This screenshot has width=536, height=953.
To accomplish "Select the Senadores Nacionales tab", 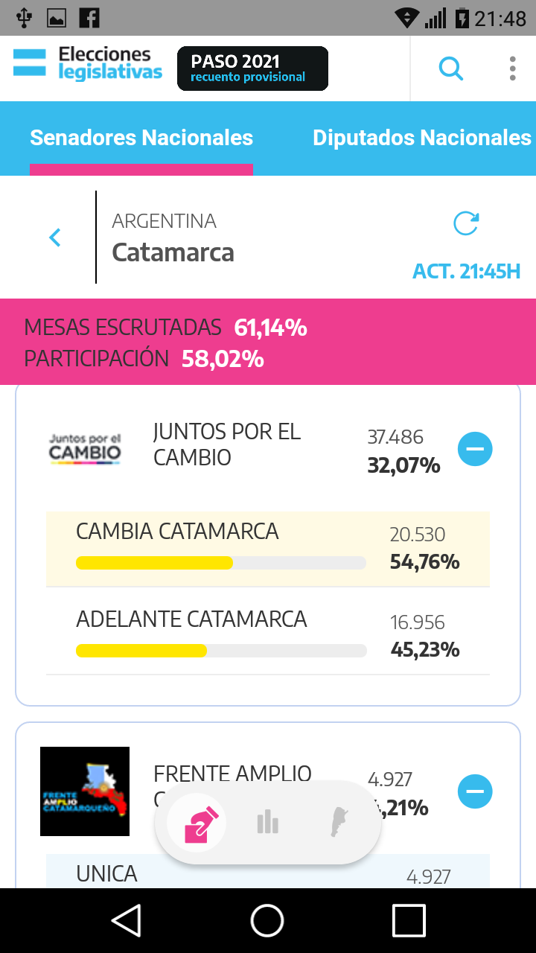I will [141, 138].
